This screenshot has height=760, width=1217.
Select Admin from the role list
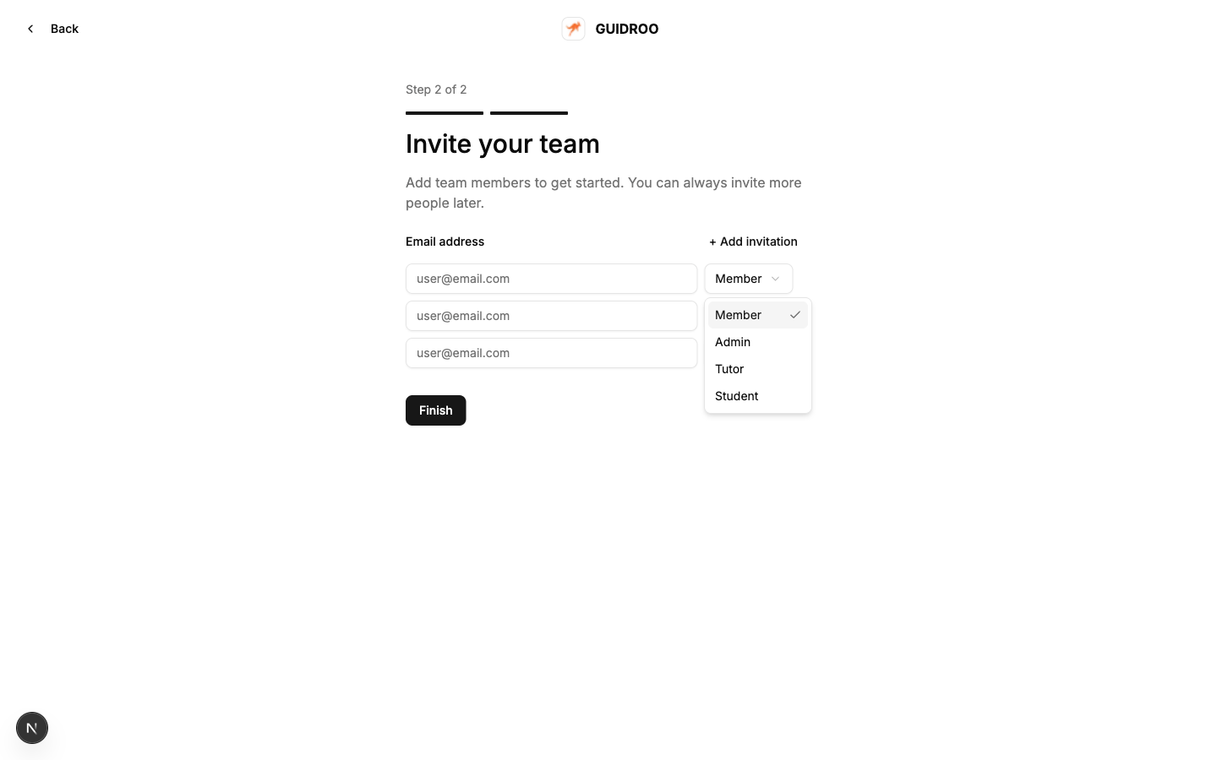click(x=733, y=342)
